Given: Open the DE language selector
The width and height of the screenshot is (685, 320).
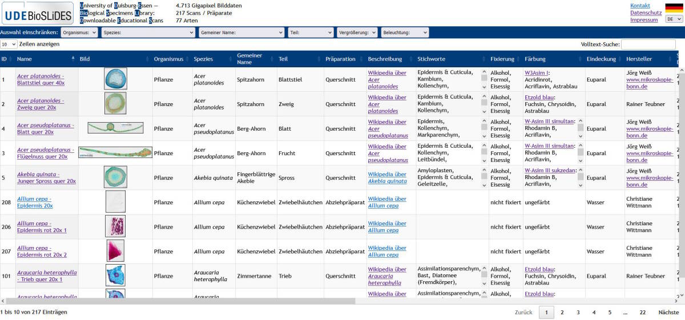Looking at the screenshot, I should [674, 19].
